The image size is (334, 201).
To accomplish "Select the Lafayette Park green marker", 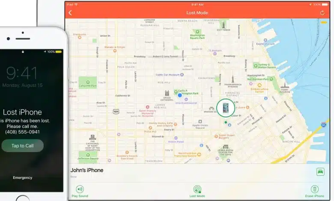I will 88,82.
